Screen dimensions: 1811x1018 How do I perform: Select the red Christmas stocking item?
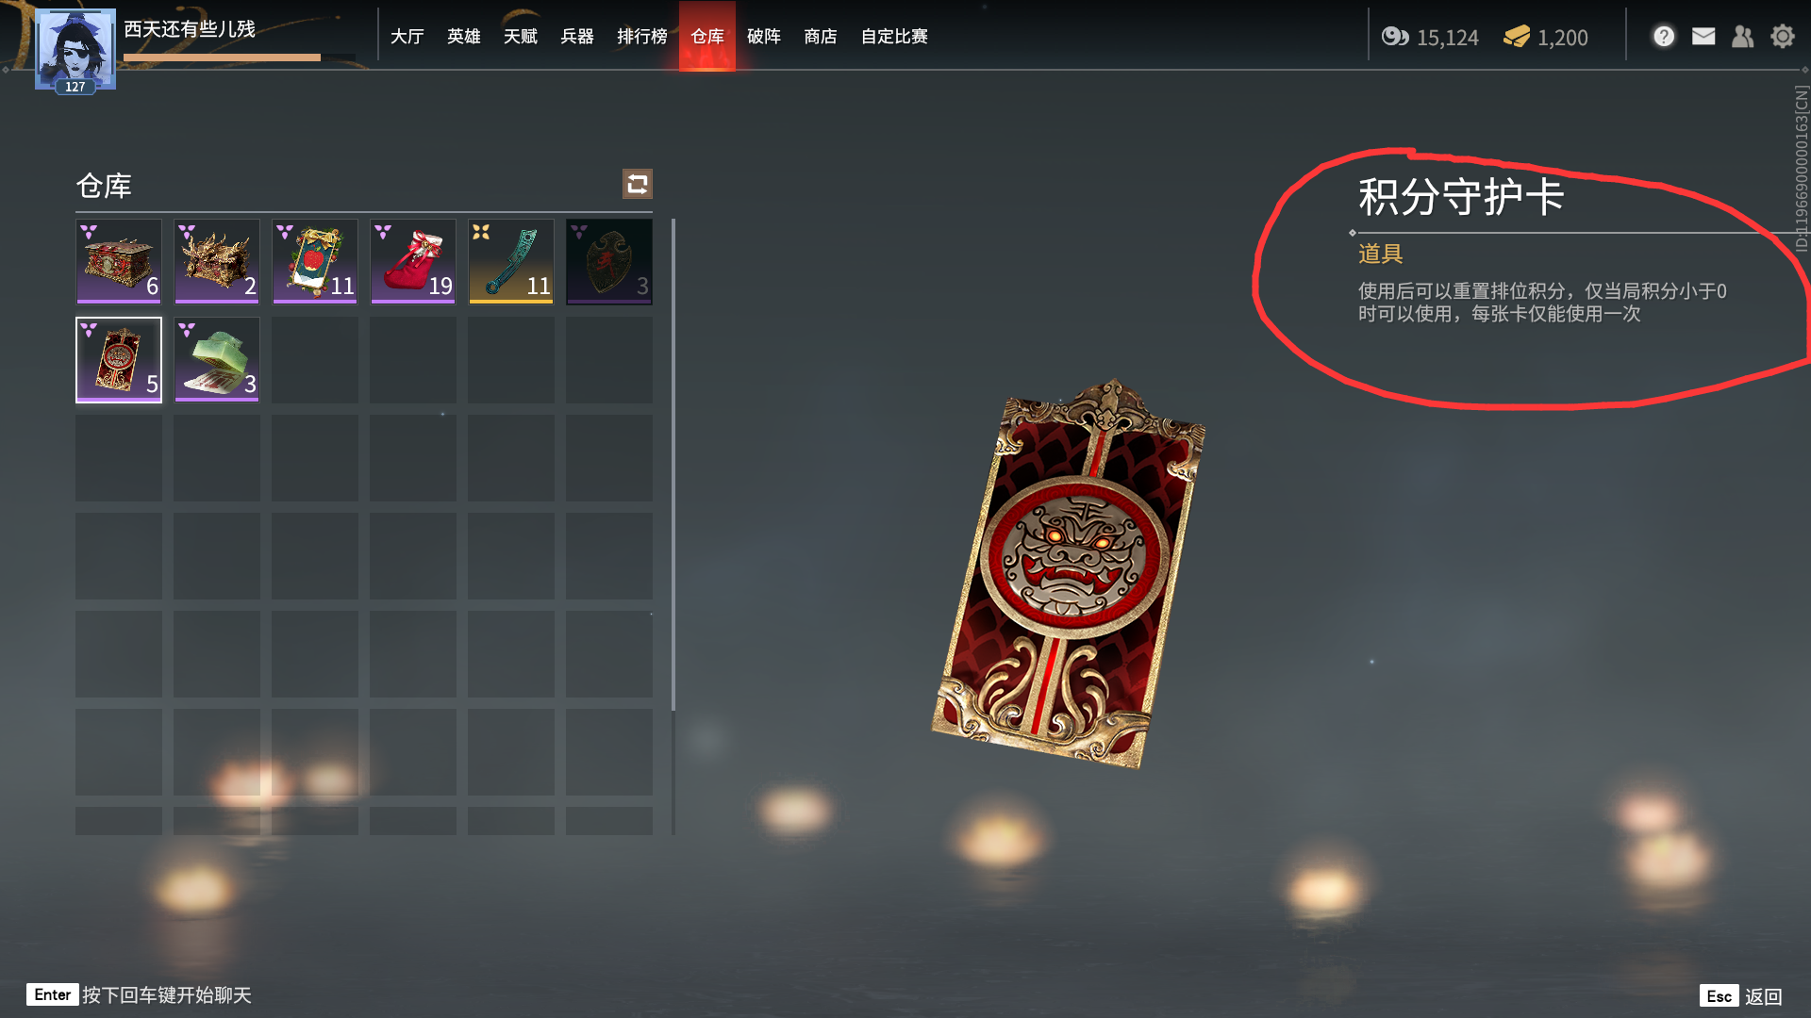coord(413,261)
